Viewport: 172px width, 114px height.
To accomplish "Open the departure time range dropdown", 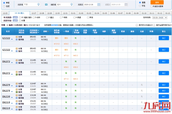I will [160, 18].
